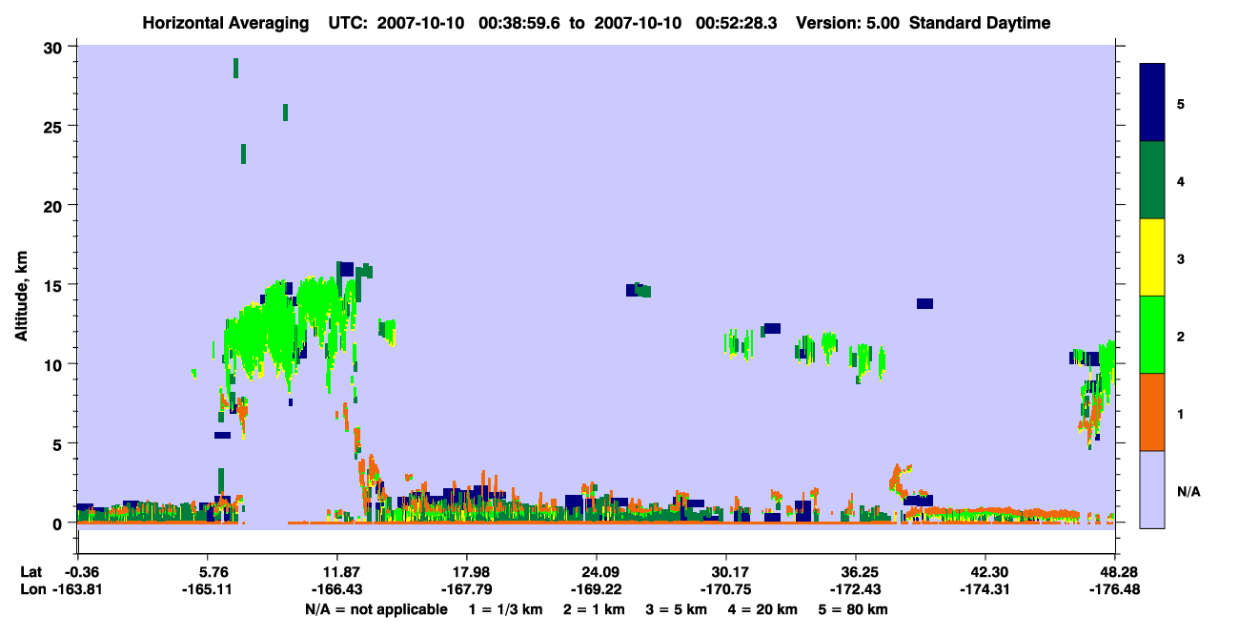Viewport: 1239px width, 636px height.
Task: Click the dark blue level 5 color swatch
Action: tap(1152, 103)
